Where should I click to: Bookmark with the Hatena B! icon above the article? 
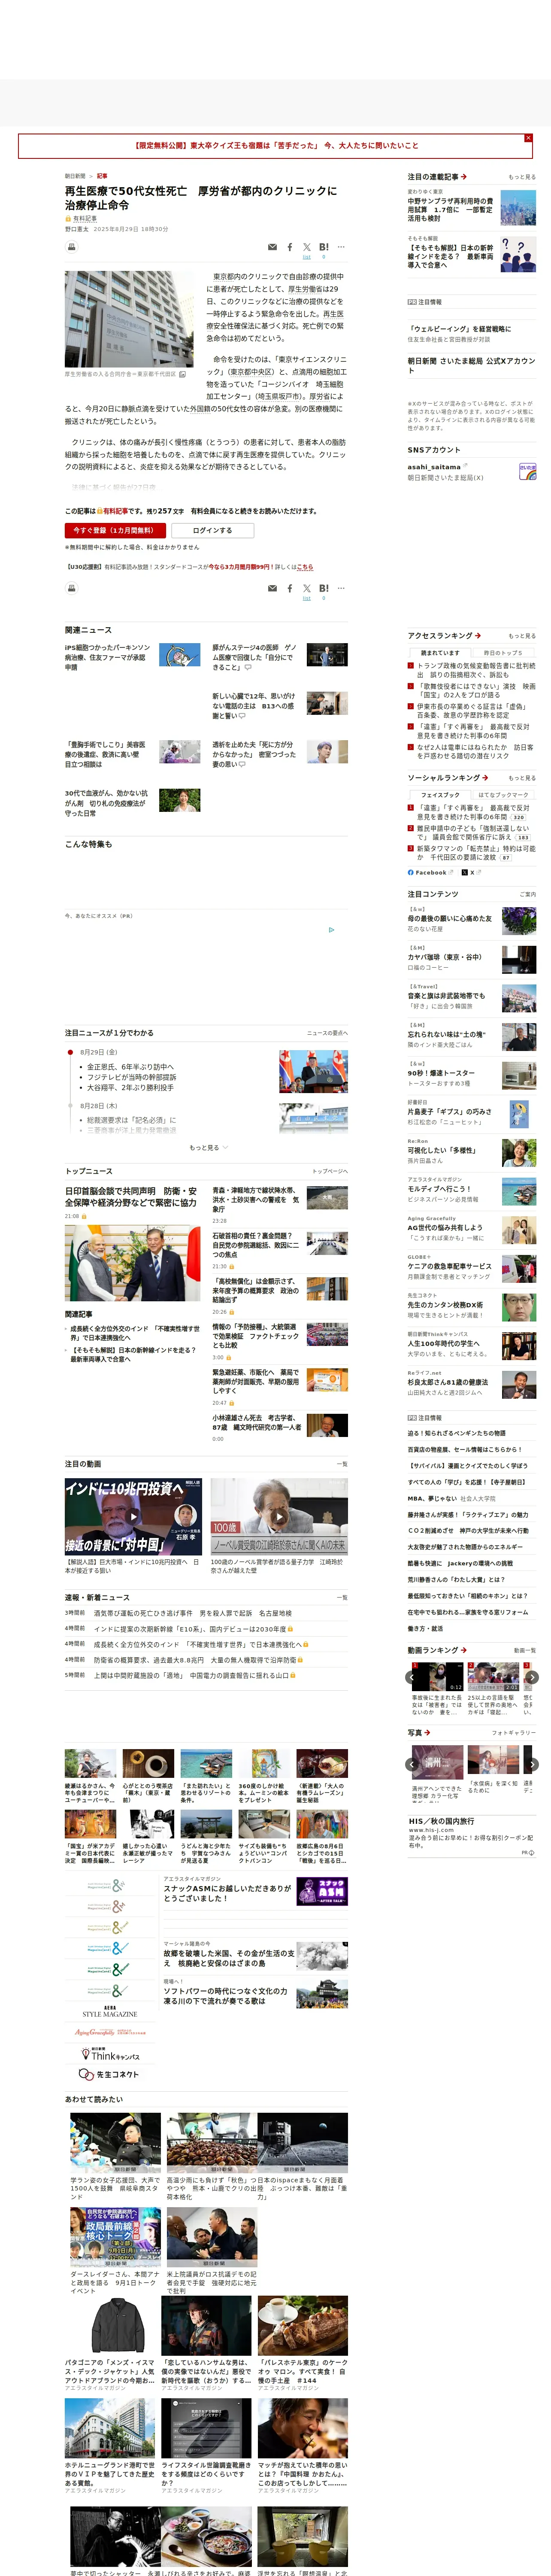(x=323, y=247)
